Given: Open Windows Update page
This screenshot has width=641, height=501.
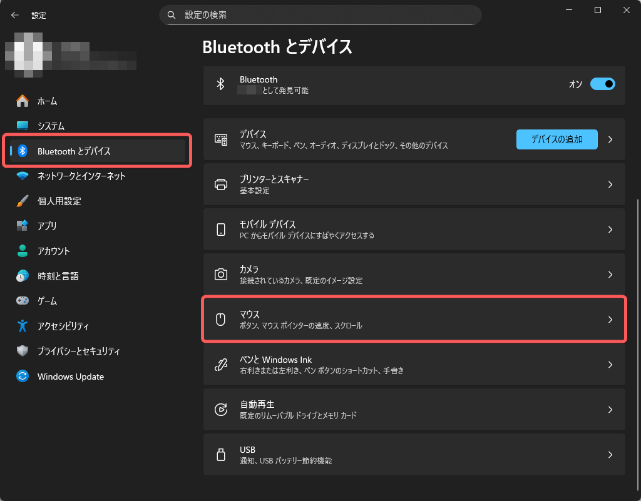Looking at the screenshot, I should click(97, 376).
